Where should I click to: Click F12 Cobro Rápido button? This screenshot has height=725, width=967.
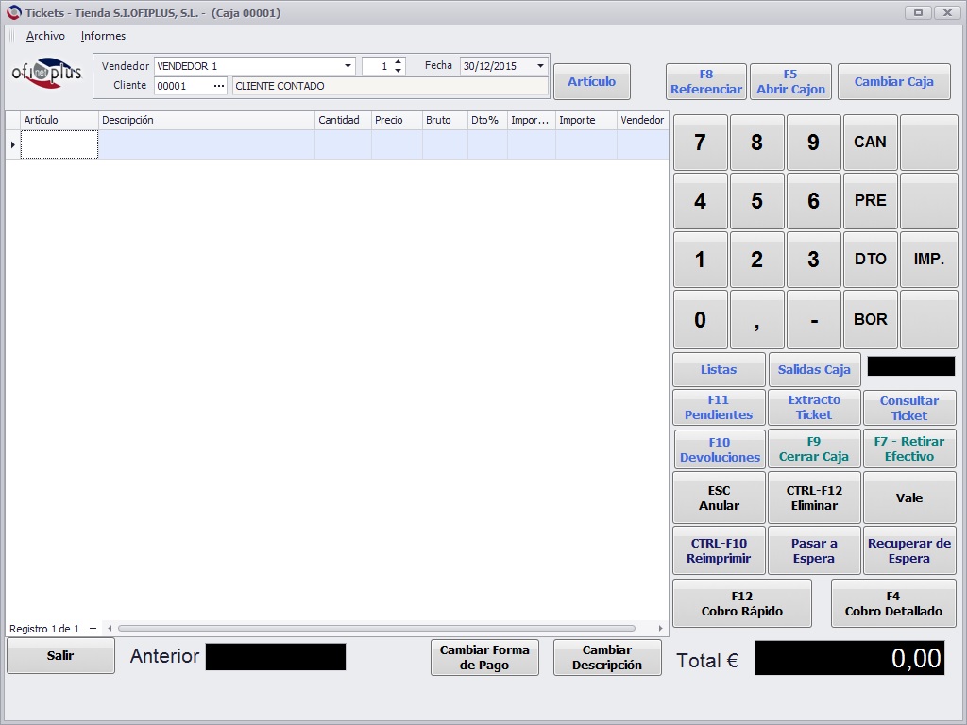click(742, 603)
